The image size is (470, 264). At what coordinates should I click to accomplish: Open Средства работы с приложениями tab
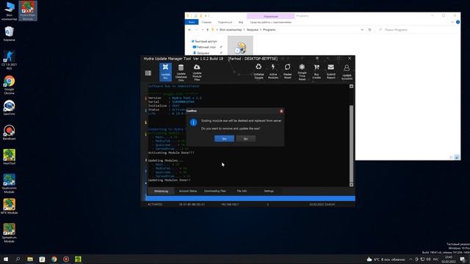coord(271,22)
